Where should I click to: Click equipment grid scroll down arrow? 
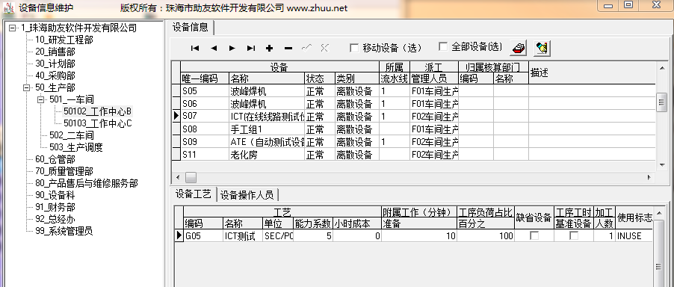662,164
